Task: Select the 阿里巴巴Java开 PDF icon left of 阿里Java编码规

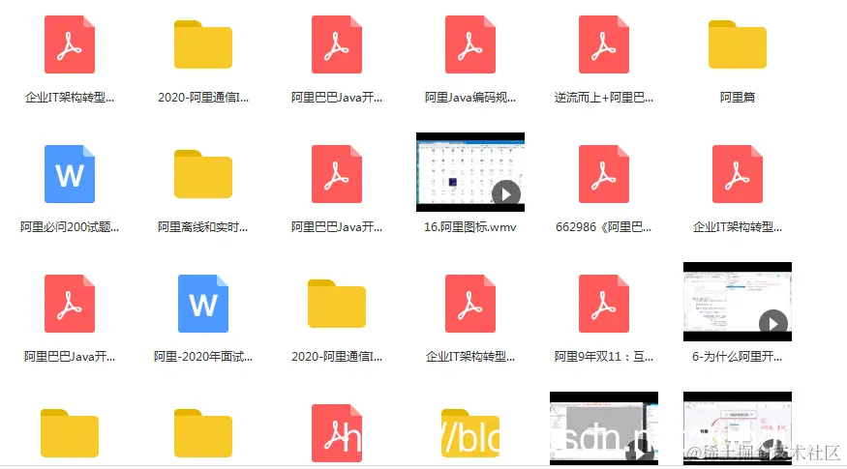Action: pos(337,44)
